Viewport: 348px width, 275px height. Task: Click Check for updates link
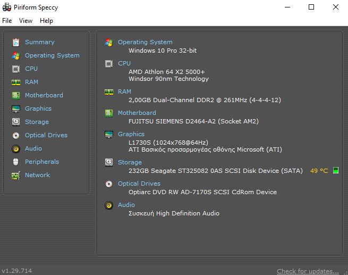point(308,271)
